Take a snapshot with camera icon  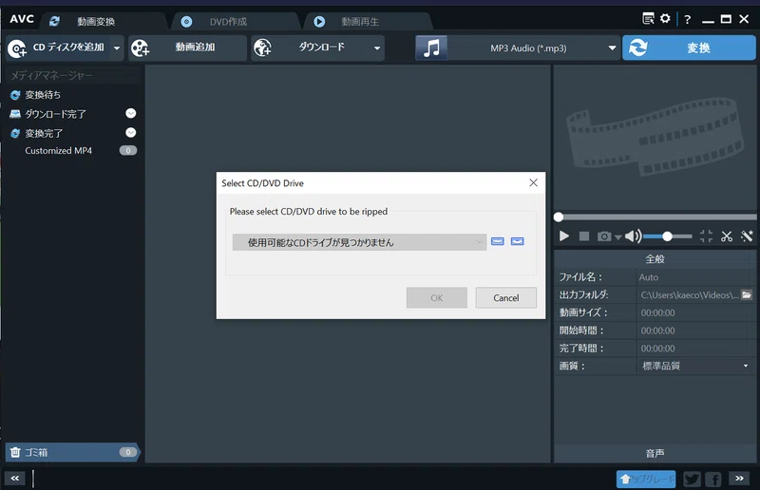point(604,236)
